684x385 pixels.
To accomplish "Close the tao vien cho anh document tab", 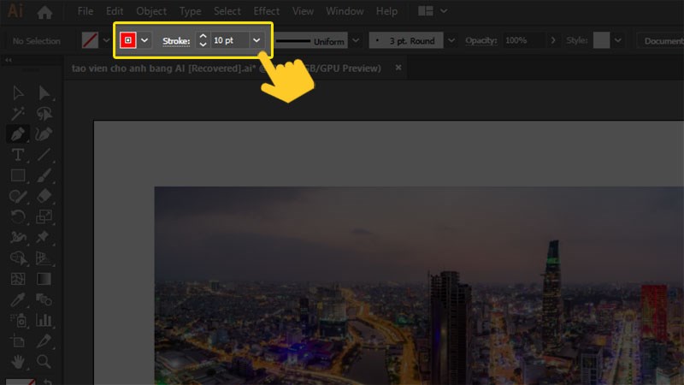I will 398,68.
